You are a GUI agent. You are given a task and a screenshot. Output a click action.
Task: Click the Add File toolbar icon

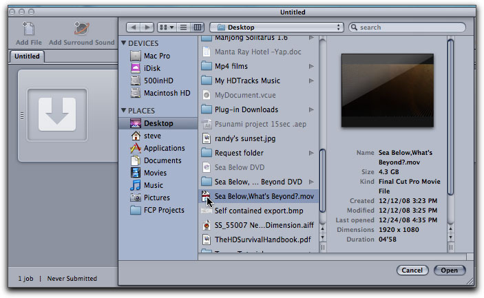point(29,29)
